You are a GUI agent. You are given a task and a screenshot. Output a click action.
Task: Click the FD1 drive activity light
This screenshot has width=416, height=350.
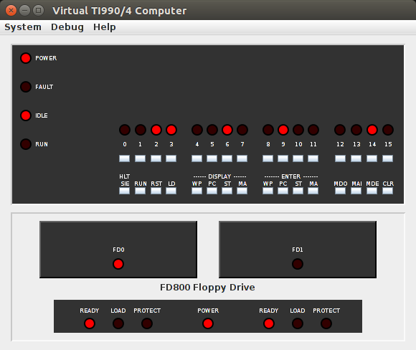click(298, 264)
